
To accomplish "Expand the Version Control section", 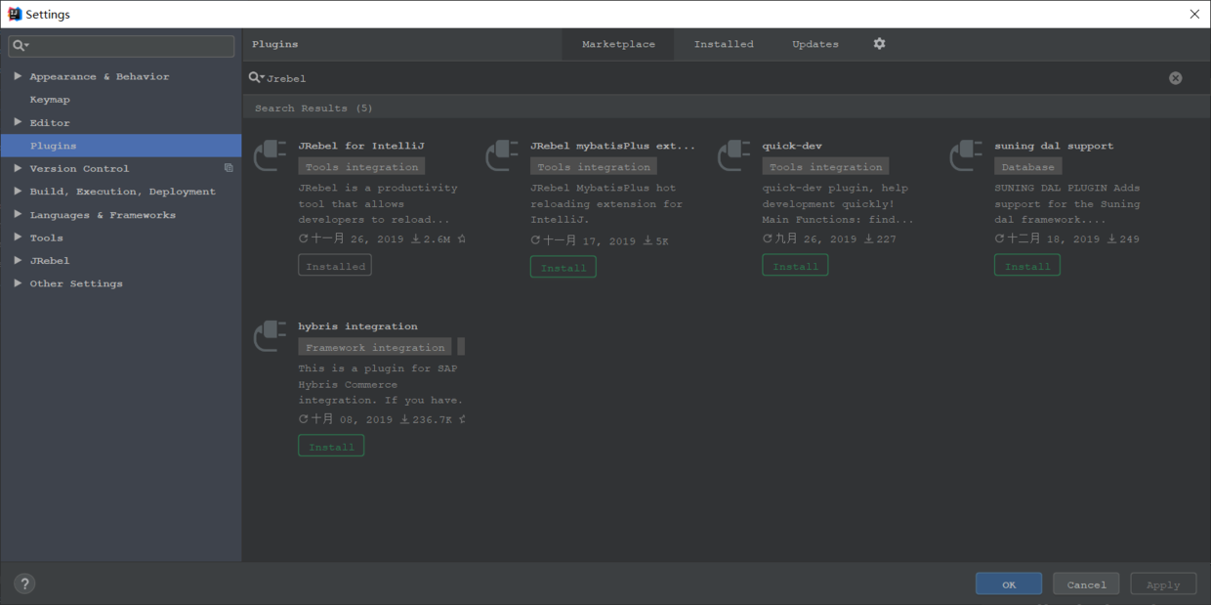I will tap(18, 168).
